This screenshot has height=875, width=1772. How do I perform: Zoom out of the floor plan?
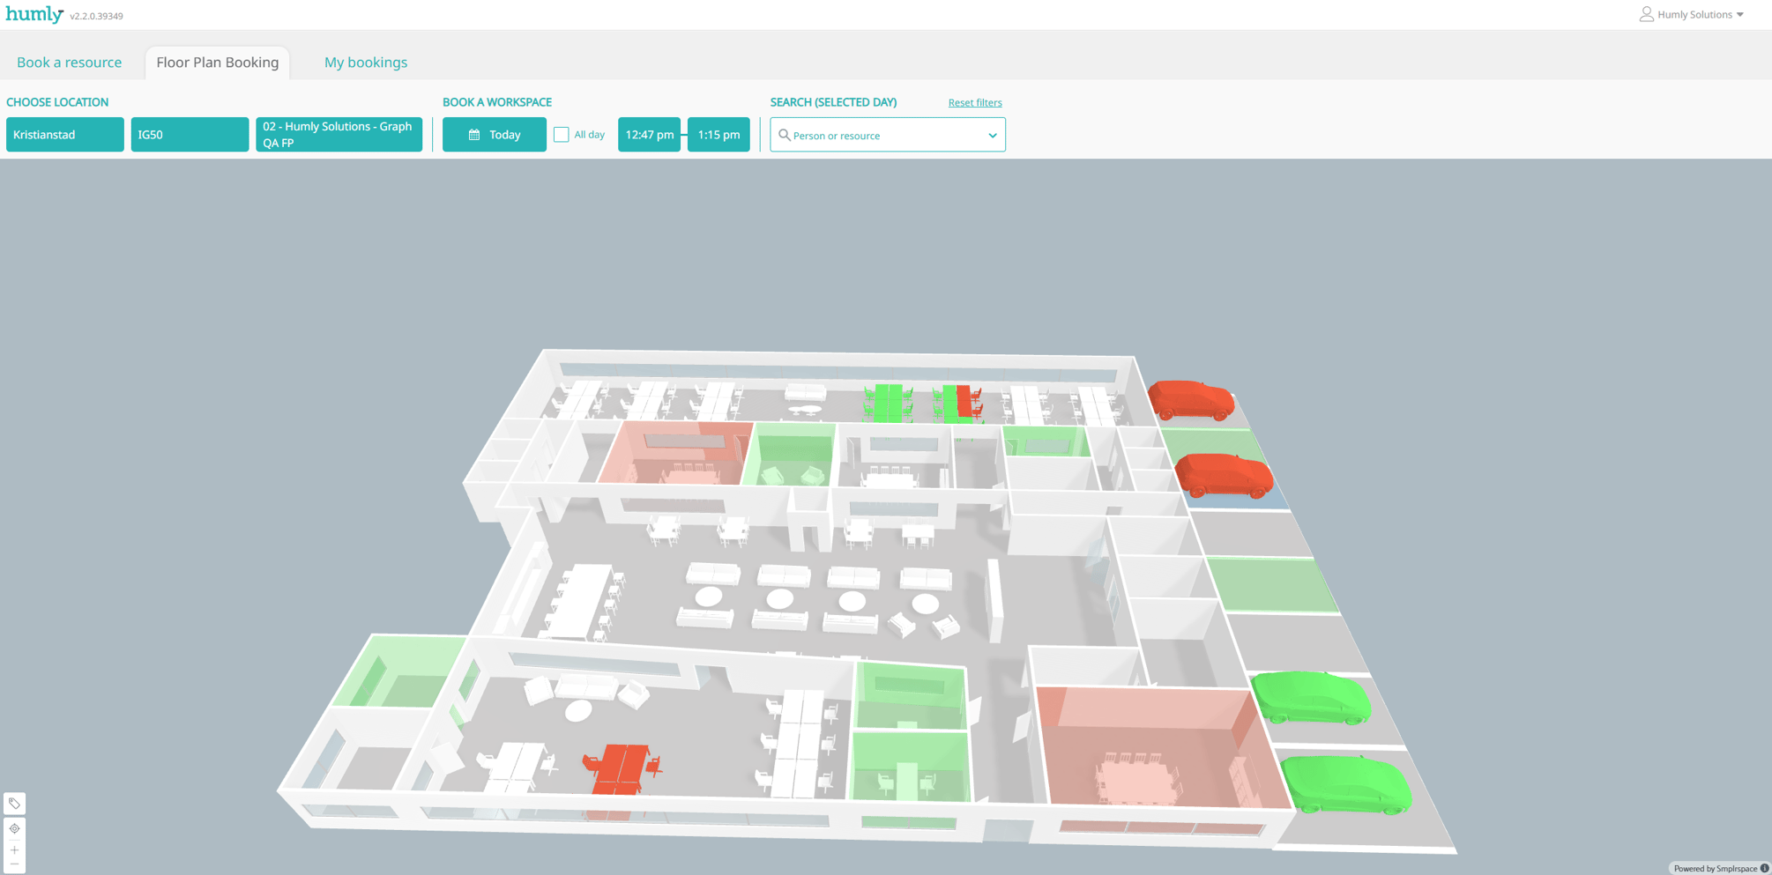[x=14, y=864]
